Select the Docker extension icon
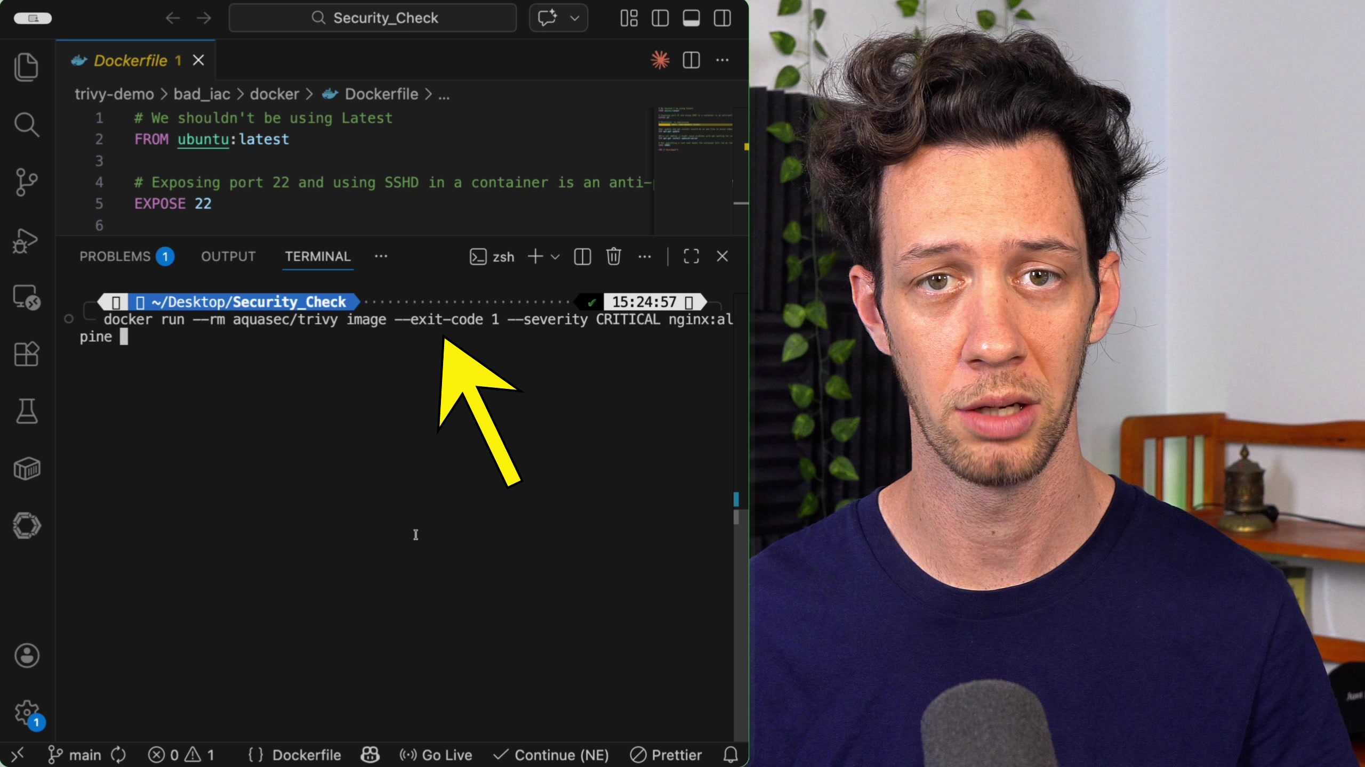 point(27,469)
